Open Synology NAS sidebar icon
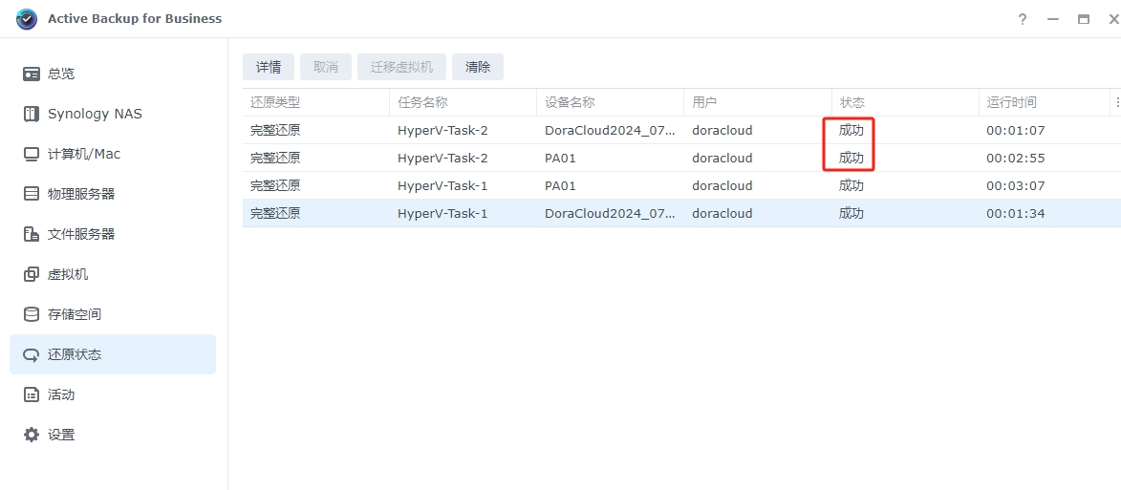This screenshot has width=1121, height=490. pyautogui.click(x=32, y=114)
